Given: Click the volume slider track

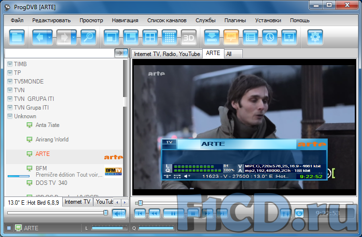Looking at the screenshot, I should coord(56,213).
